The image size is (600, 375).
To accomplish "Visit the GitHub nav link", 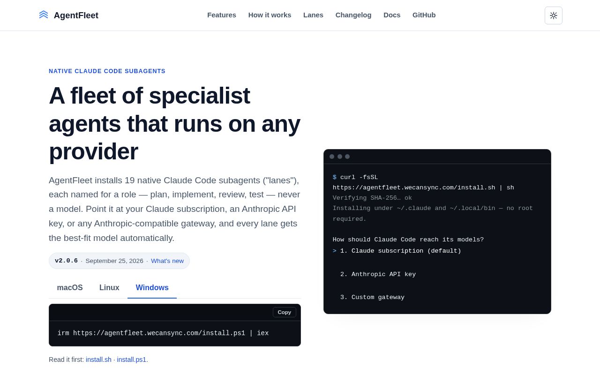I will [424, 15].
